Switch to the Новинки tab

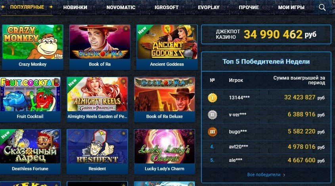75,7
